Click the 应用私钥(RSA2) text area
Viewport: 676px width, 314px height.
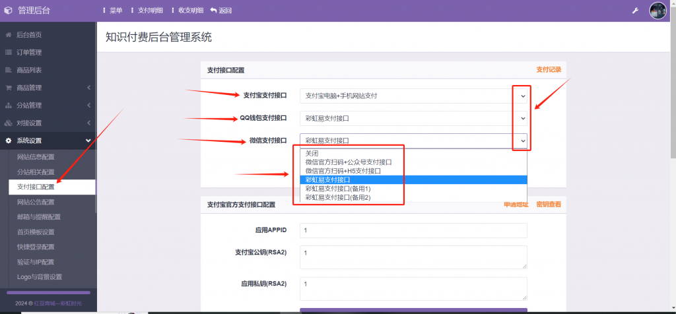pyautogui.click(x=413, y=288)
